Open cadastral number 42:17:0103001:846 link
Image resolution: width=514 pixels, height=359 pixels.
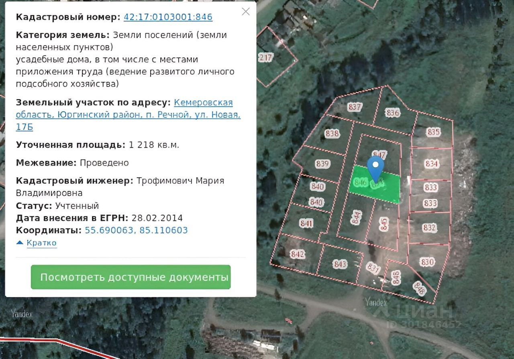(x=168, y=17)
